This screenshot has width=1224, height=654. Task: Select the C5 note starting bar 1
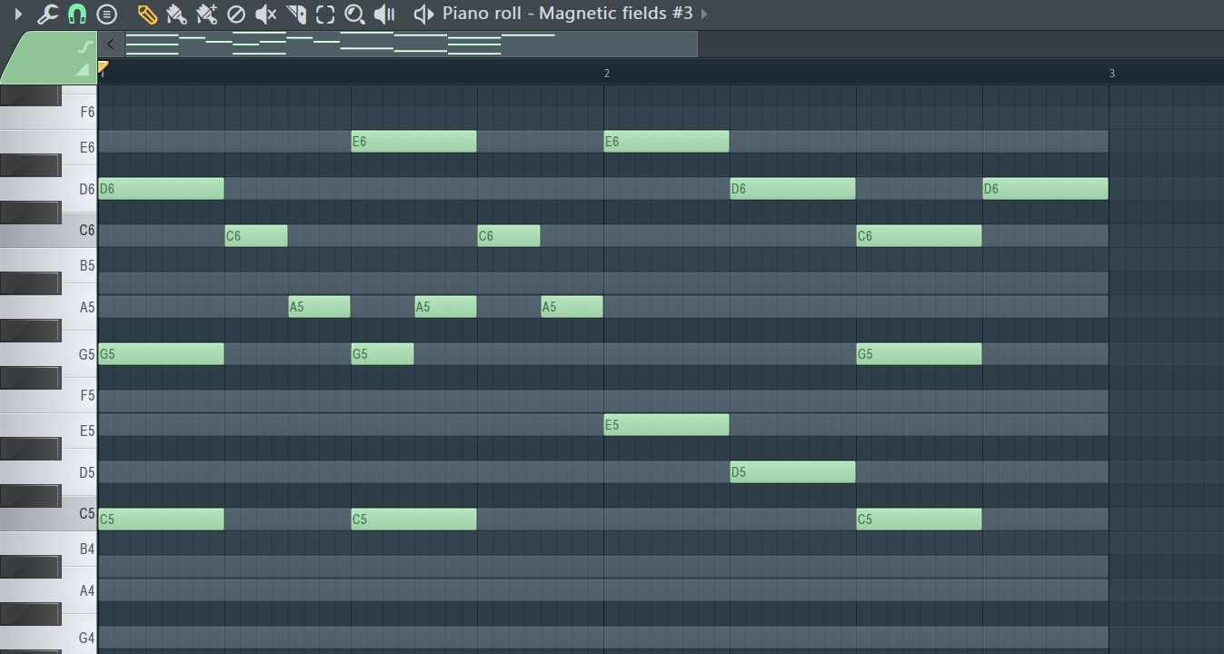161,520
